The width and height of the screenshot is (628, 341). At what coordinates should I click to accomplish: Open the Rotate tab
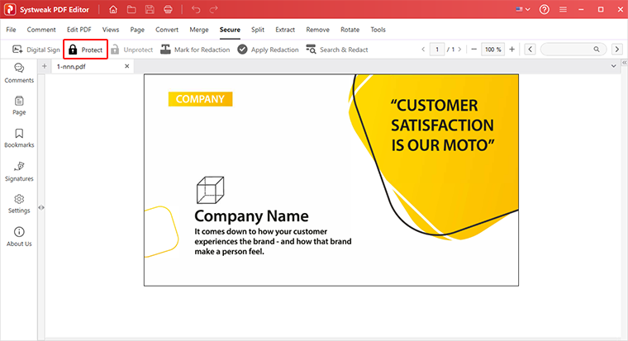(350, 30)
